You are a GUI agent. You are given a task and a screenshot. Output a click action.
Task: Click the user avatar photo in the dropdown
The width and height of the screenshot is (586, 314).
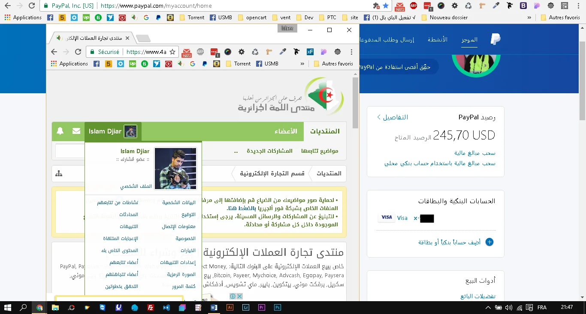(175, 168)
